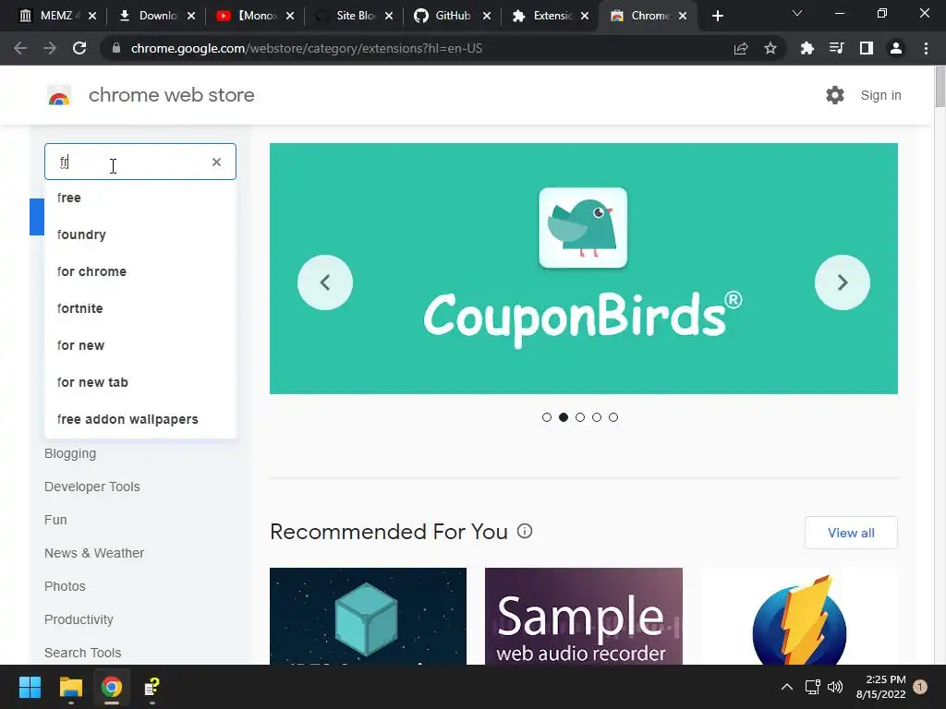Choose the 'free' search suggestion
The width and height of the screenshot is (946, 709).
coord(140,198)
